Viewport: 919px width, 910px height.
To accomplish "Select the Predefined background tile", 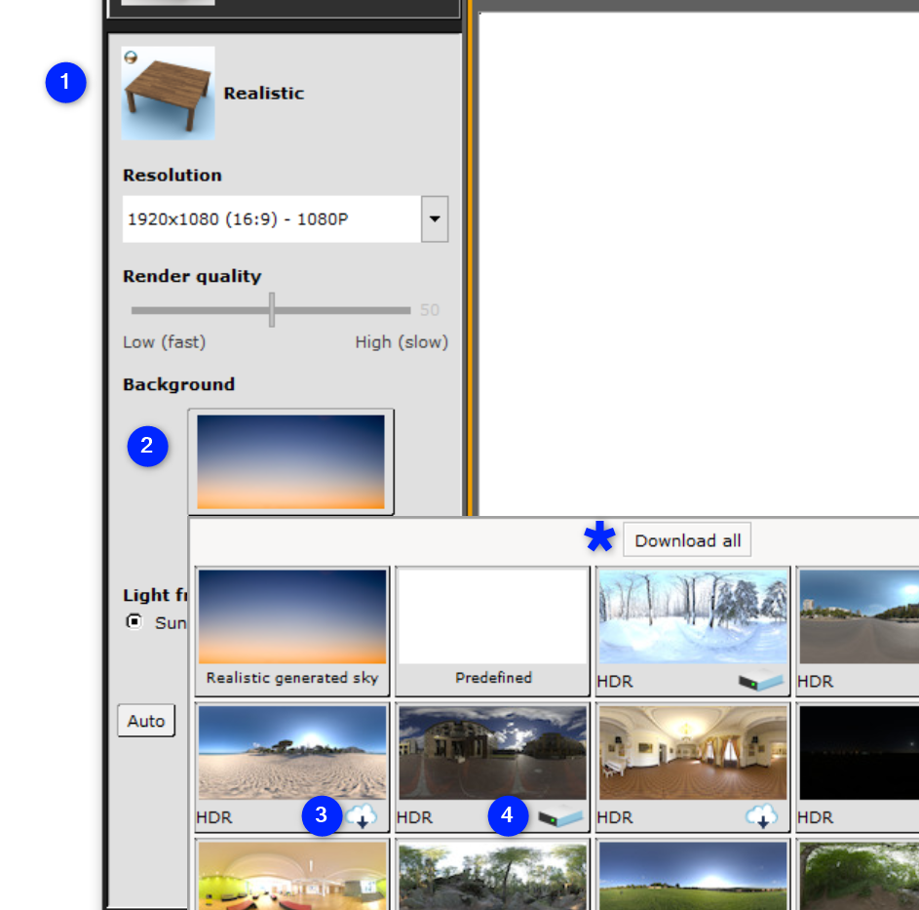I will click(x=492, y=631).
